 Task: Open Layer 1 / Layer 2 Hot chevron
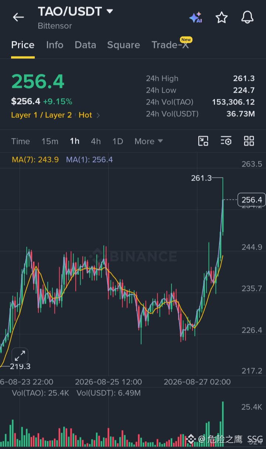point(98,115)
